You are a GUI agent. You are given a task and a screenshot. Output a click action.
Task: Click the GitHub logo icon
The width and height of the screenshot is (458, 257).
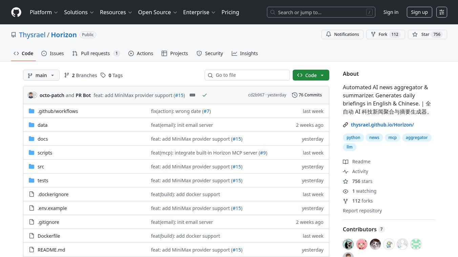point(16,12)
